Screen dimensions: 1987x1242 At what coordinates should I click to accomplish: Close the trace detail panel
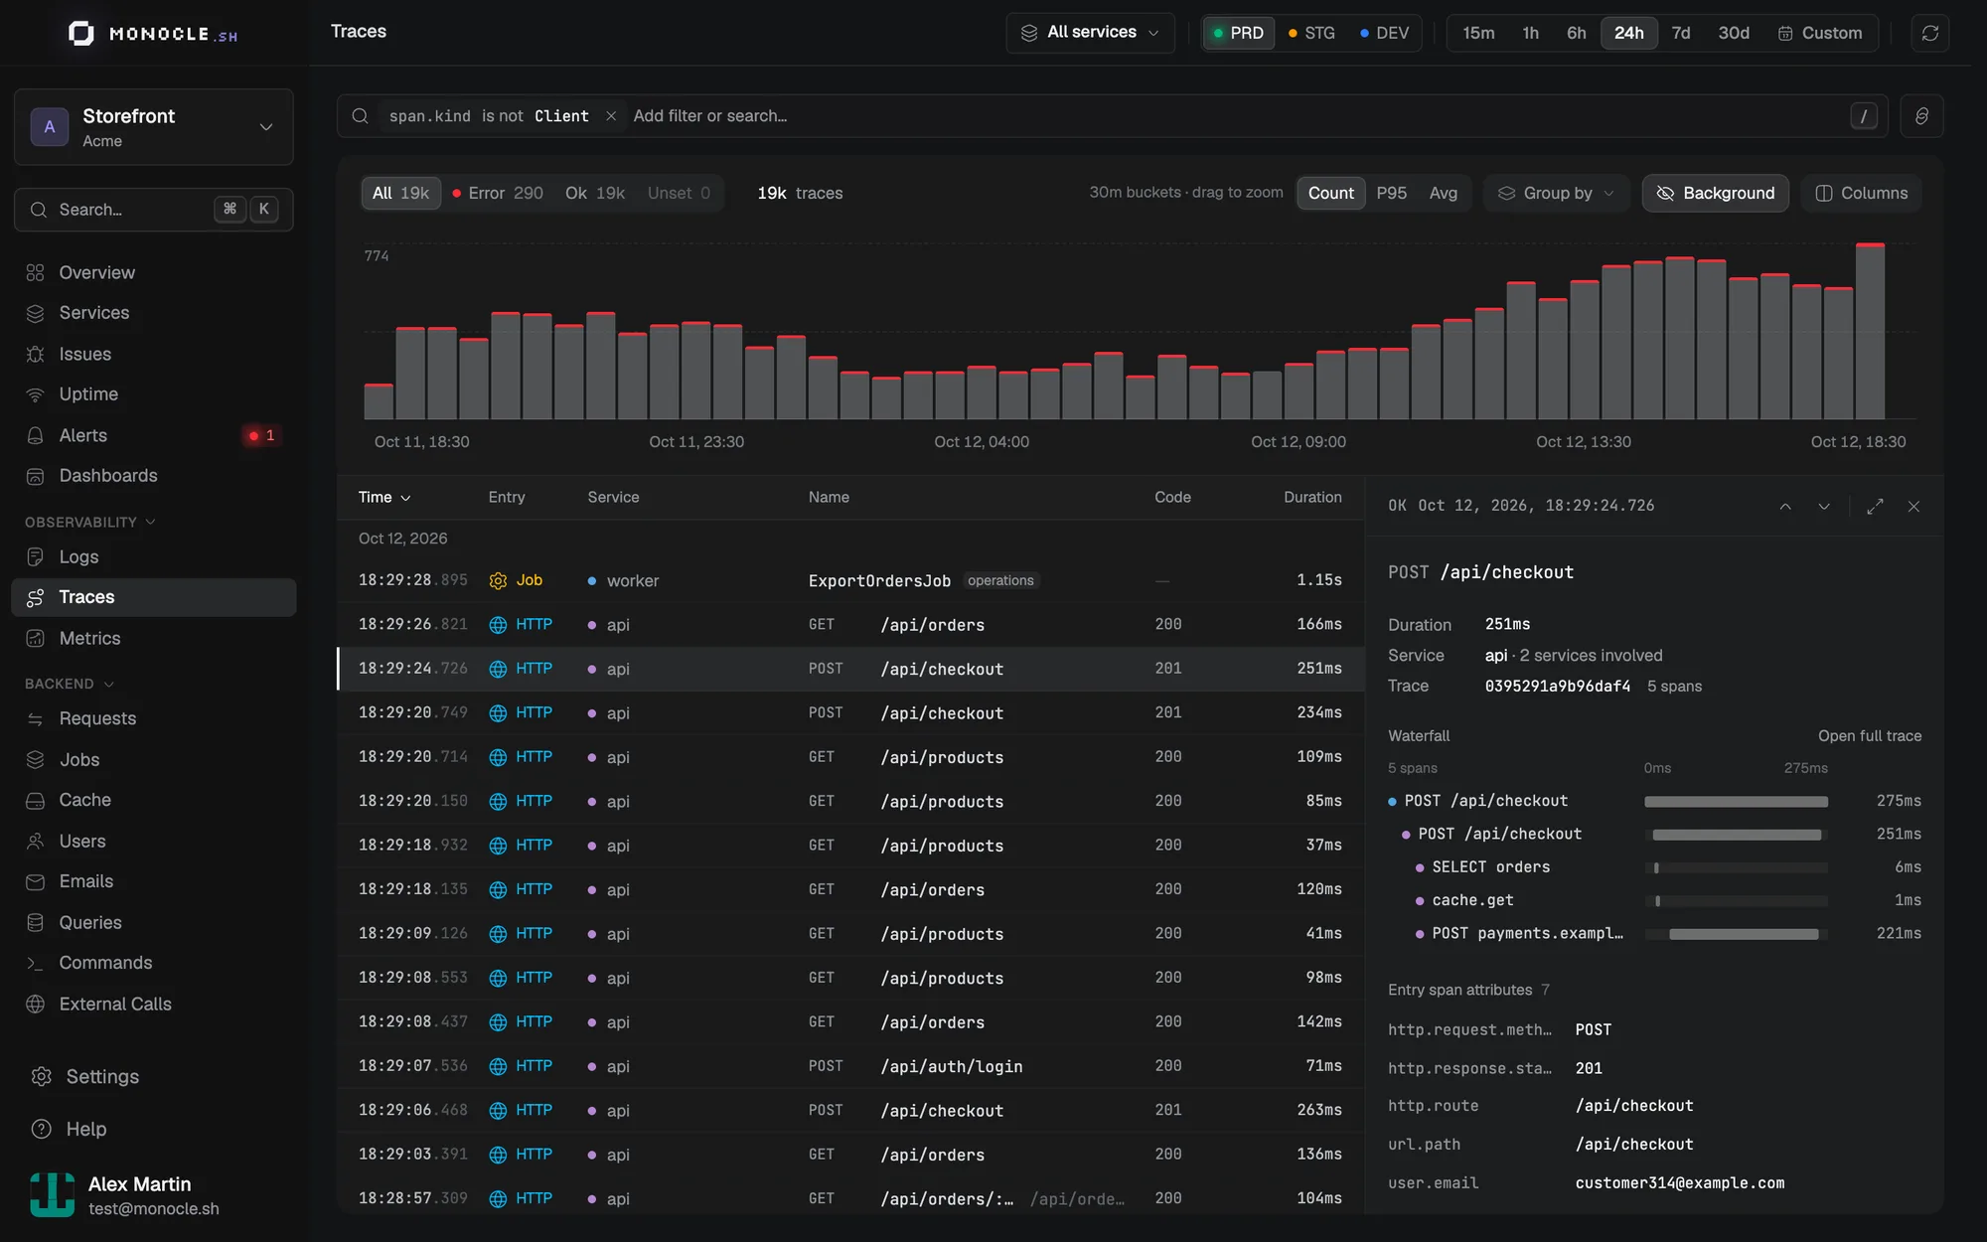tap(1913, 507)
